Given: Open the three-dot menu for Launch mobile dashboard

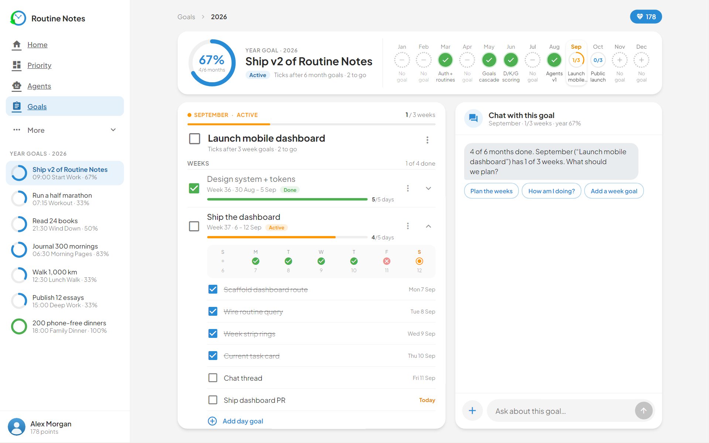Looking at the screenshot, I should pyautogui.click(x=427, y=140).
